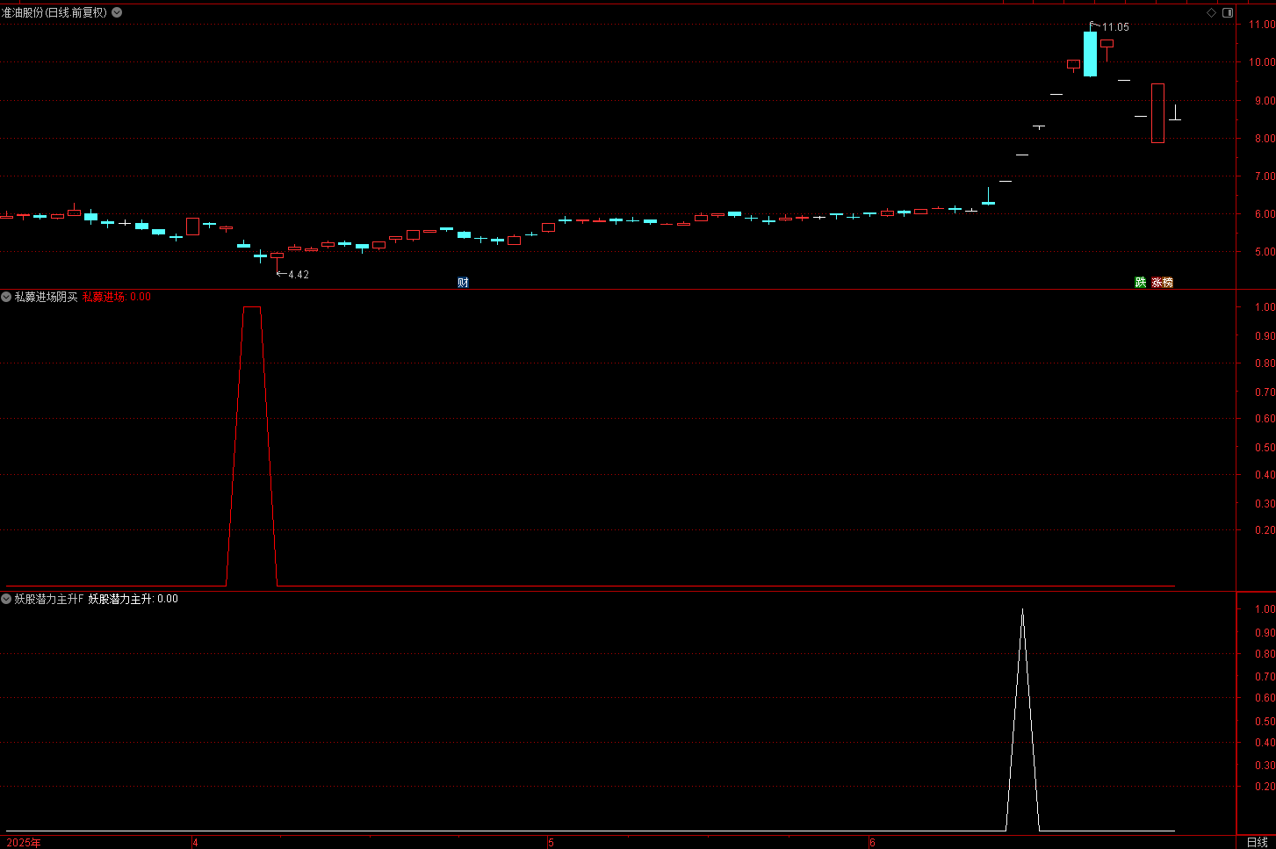Click the 6.00 price axis label
Viewport: 1276px width, 849px height.
(x=1265, y=214)
